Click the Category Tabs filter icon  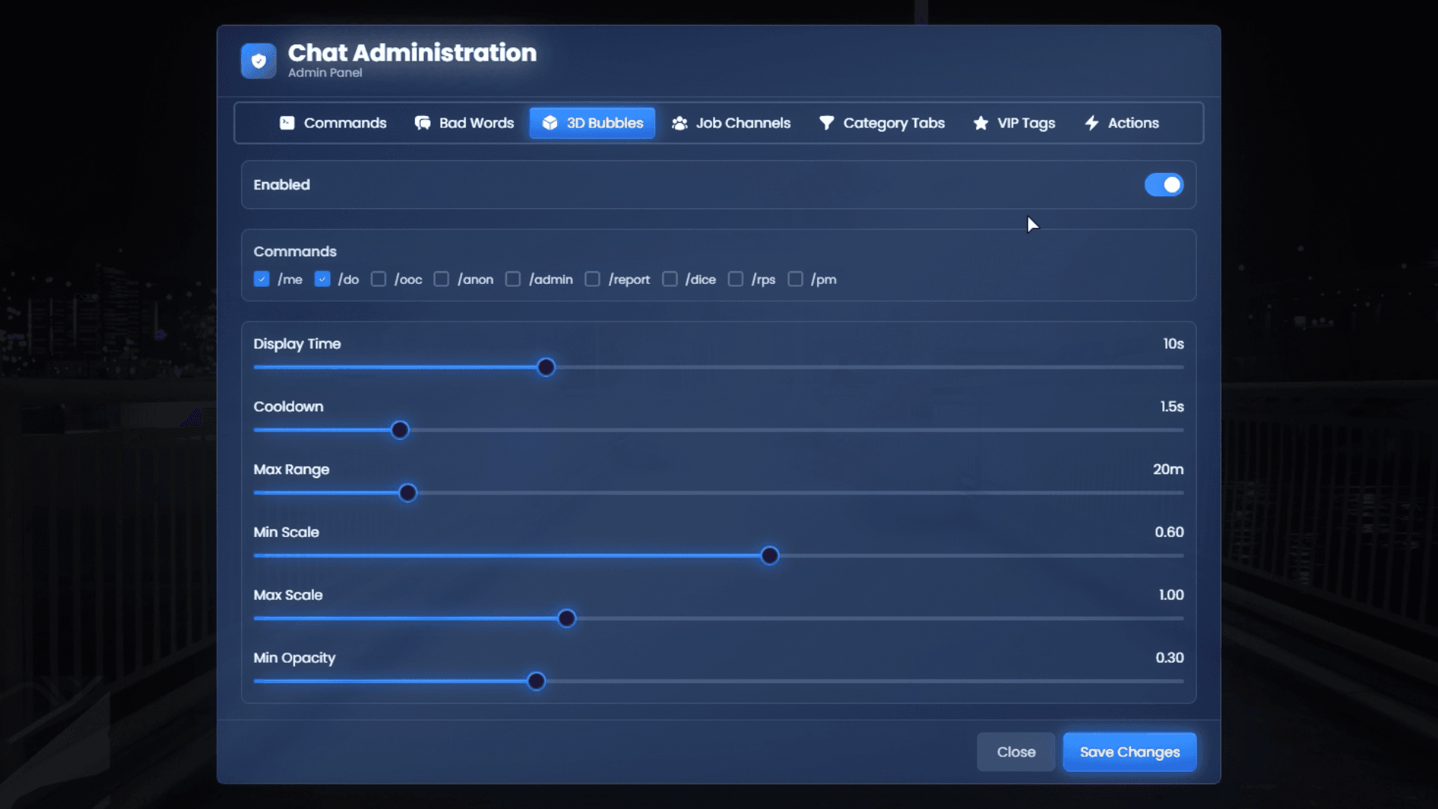coord(826,123)
